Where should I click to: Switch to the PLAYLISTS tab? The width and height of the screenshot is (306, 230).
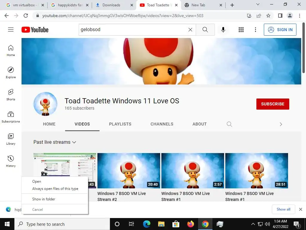click(x=120, y=124)
